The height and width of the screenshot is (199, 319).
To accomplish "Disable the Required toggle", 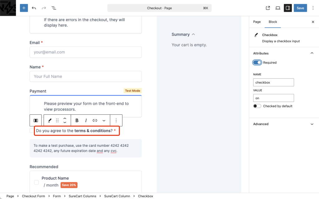I will (257, 62).
